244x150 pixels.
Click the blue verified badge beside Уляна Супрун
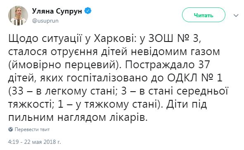coord(88,11)
